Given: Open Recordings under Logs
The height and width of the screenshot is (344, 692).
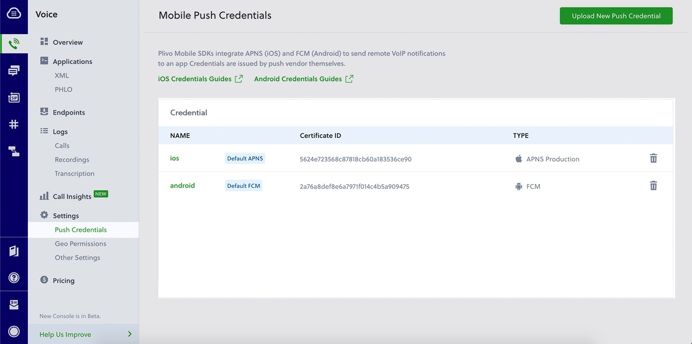Looking at the screenshot, I should point(72,160).
